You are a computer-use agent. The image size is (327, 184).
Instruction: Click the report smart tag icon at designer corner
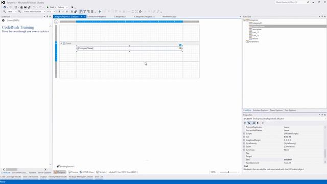[56, 21]
